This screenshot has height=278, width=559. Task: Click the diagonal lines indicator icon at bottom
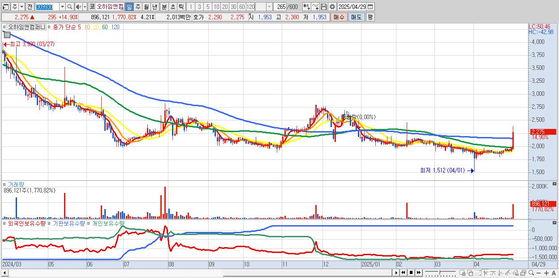pyautogui.click(x=508, y=273)
